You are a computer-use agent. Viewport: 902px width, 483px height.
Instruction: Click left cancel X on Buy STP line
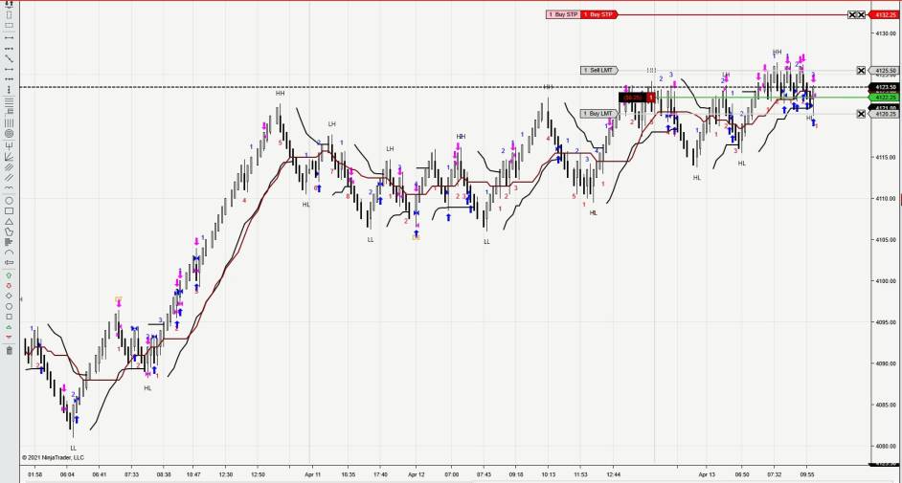852,14
